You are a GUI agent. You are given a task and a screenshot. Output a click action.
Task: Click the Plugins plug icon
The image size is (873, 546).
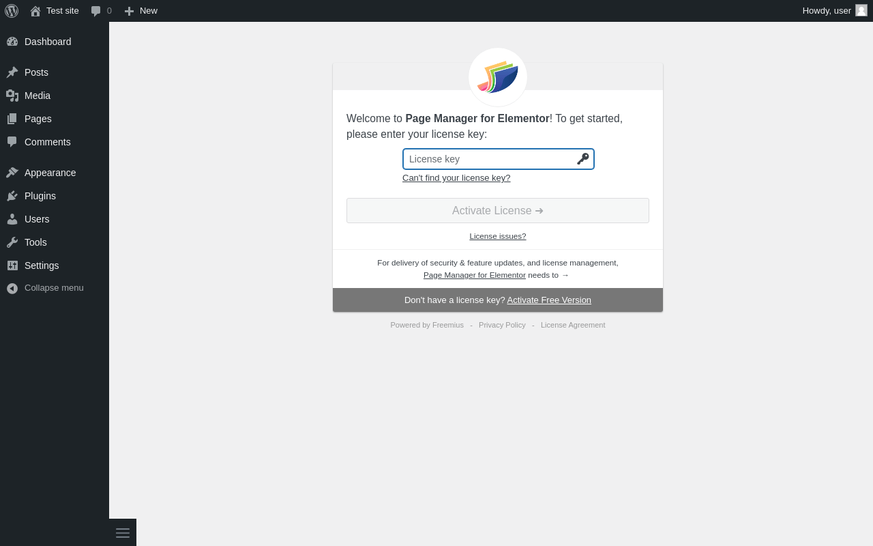(12, 196)
